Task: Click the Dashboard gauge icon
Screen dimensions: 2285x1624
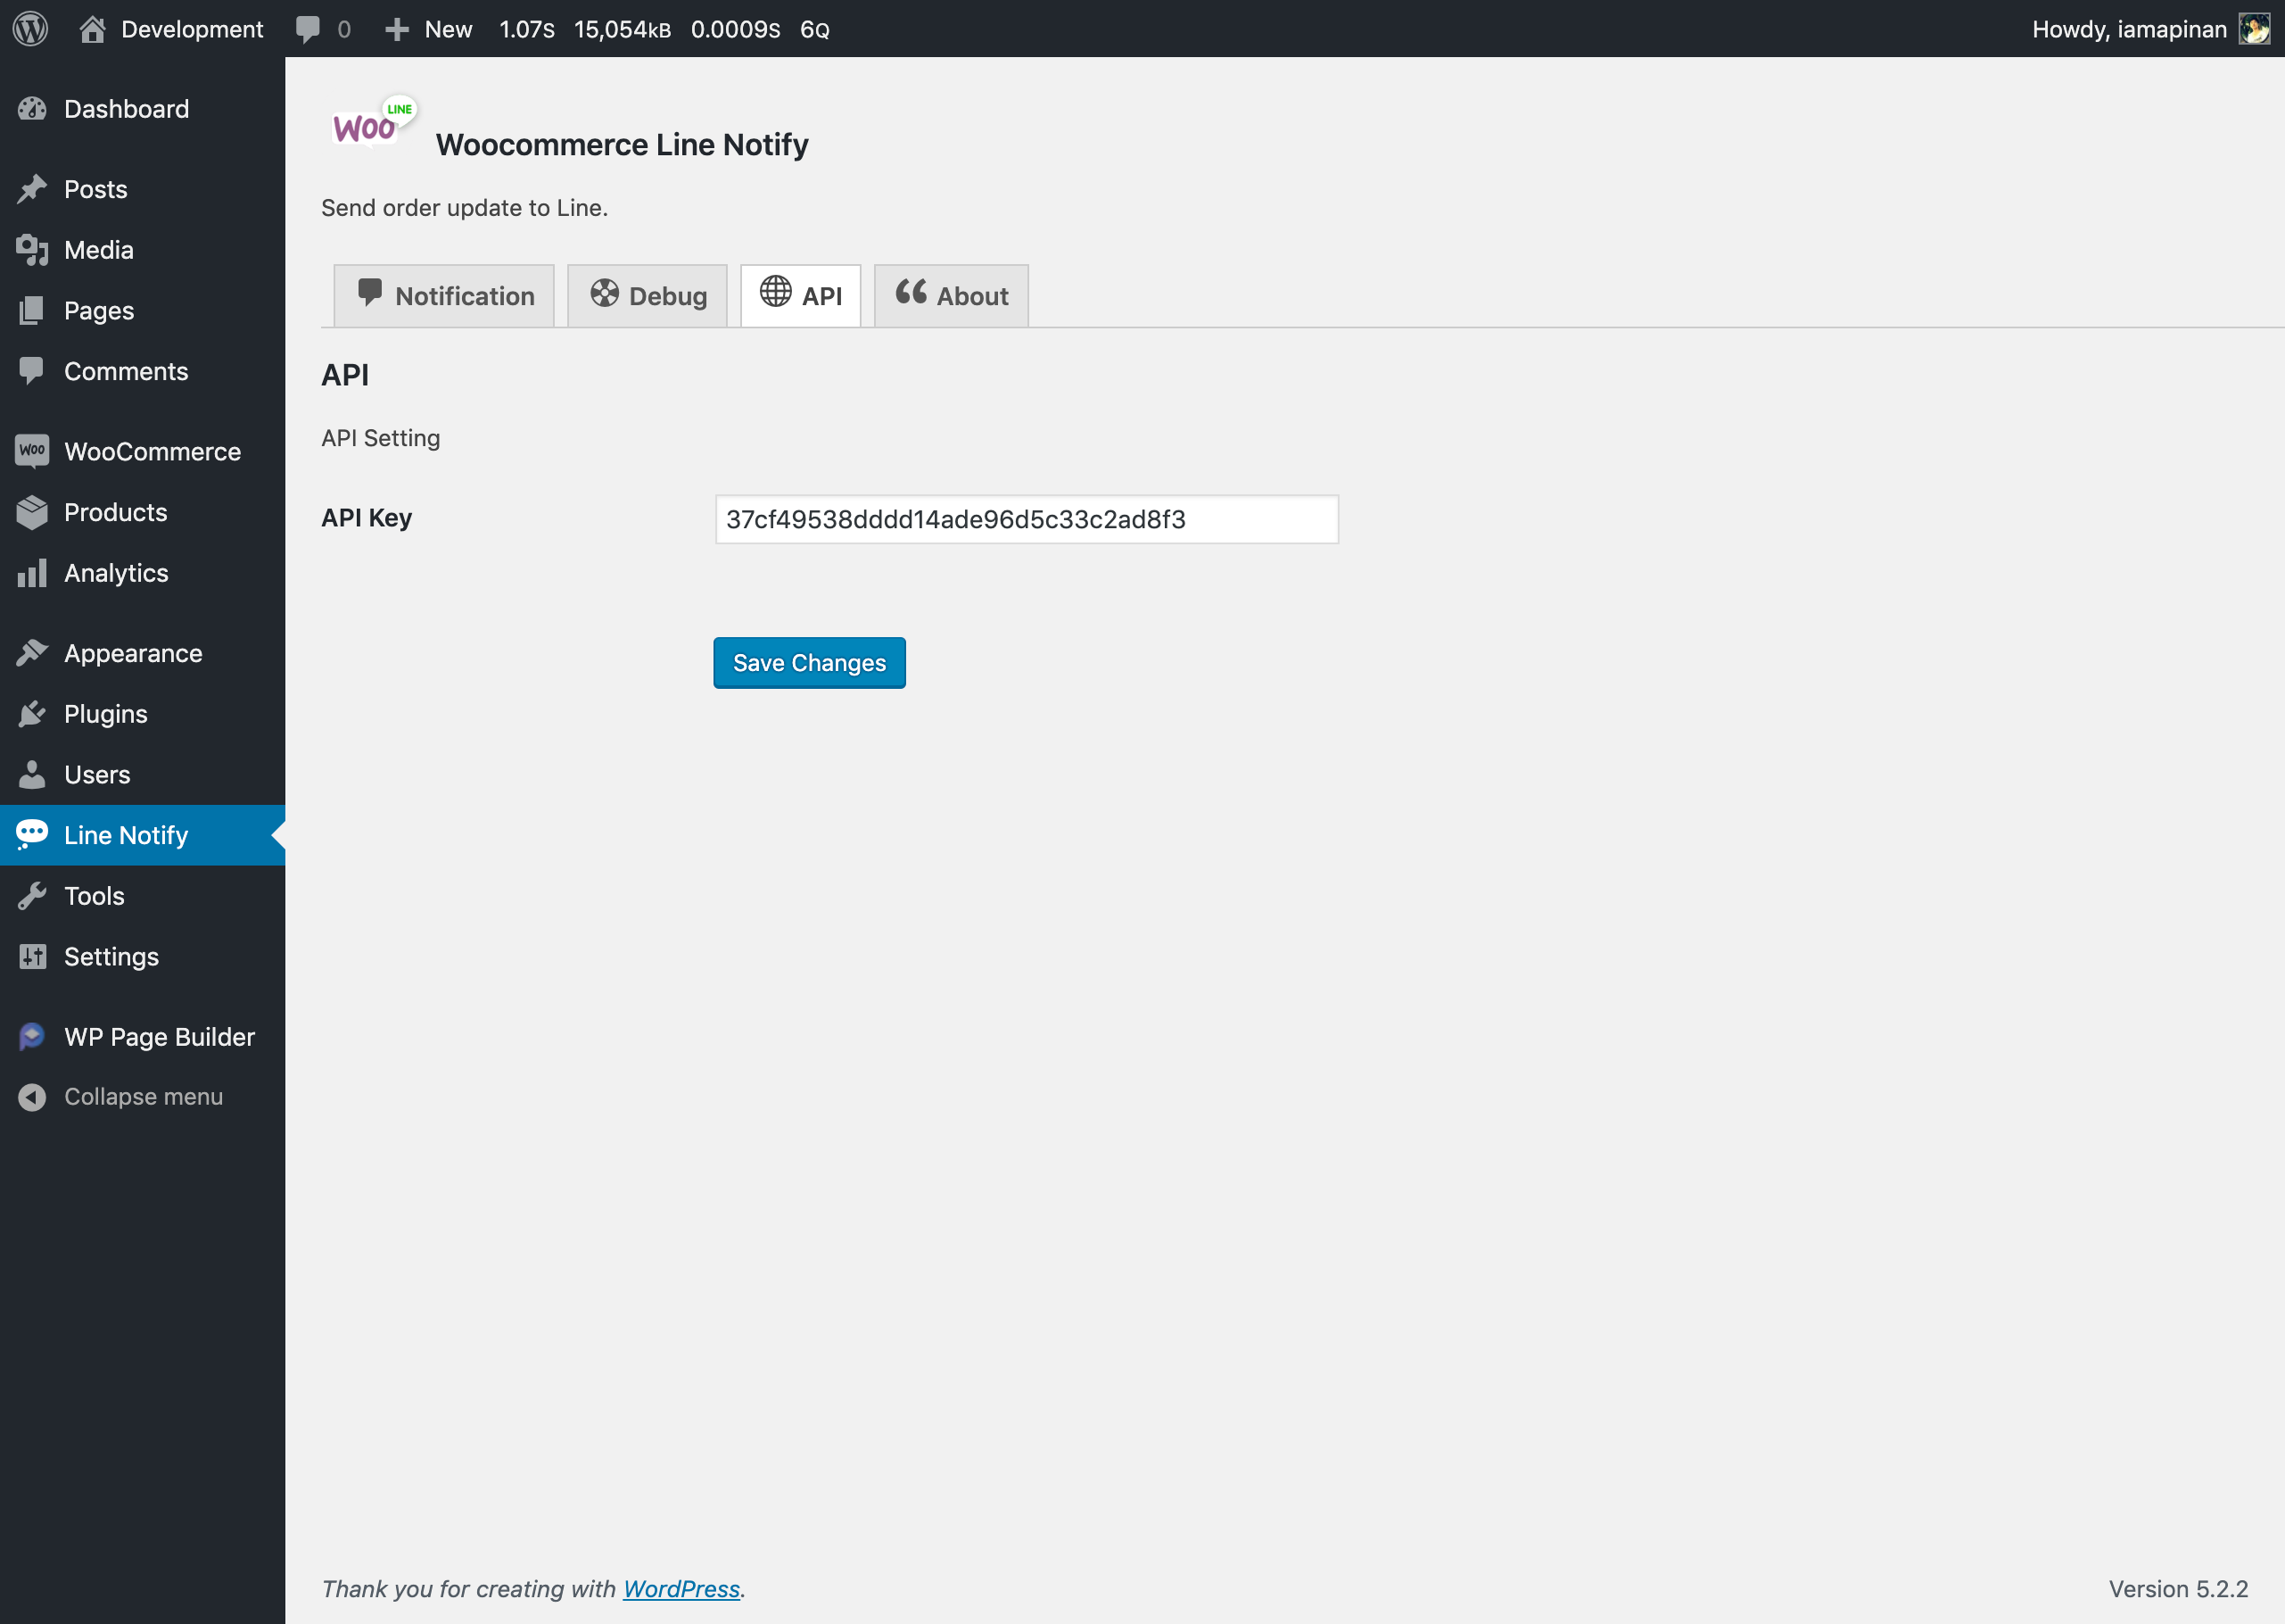Action: pos(32,109)
